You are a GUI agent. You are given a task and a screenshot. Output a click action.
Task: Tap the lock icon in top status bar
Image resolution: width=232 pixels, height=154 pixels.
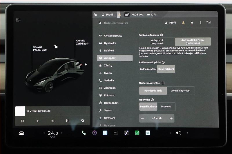pos(95,14)
